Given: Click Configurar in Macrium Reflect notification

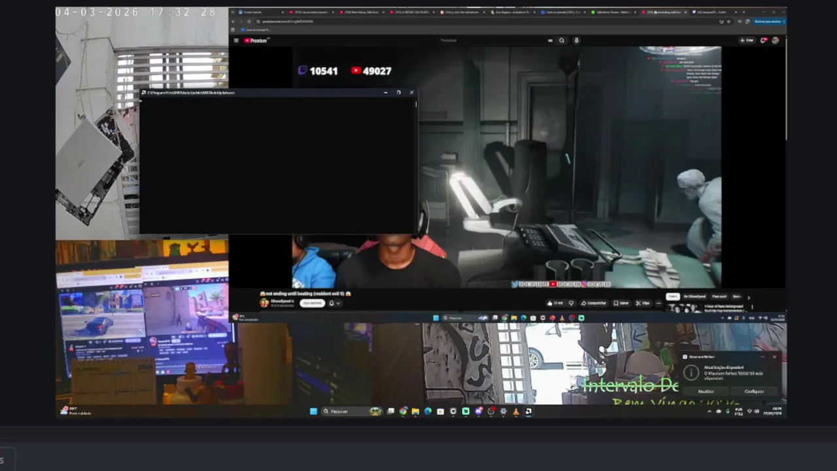Looking at the screenshot, I should (x=754, y=391).
